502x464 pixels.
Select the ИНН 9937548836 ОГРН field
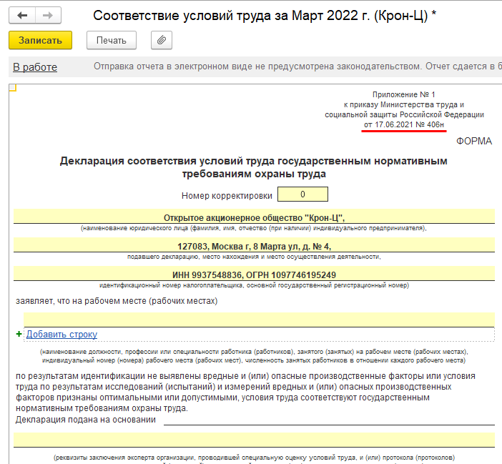pyautogui.click(x=254, y=273)
